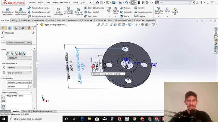Viewport: 218px width, 122px height.
Task: Collapse the Estilo section
Action: 31,49
